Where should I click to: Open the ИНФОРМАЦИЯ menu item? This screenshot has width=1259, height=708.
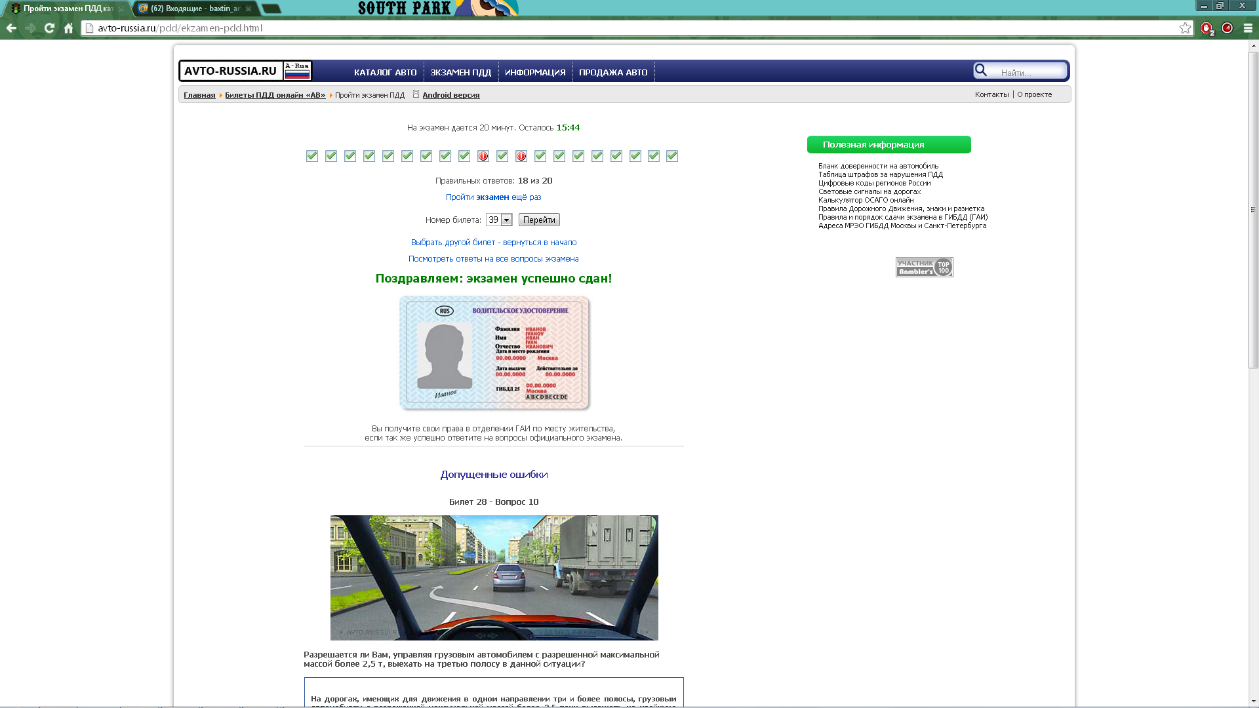[x=535, y=72]
